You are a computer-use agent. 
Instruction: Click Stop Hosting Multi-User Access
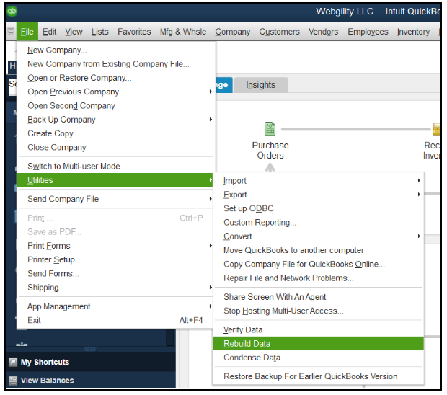[283, 311]
